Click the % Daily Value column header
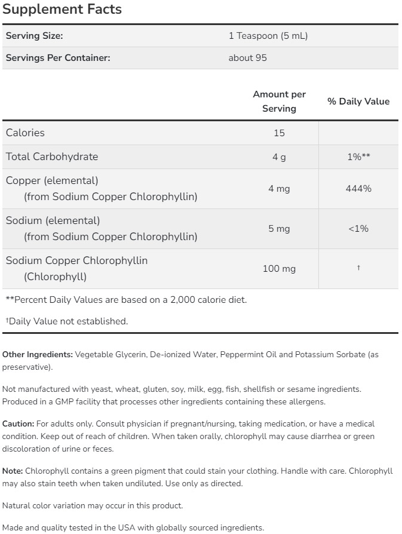402x534 pixels. tap(358, 102)
